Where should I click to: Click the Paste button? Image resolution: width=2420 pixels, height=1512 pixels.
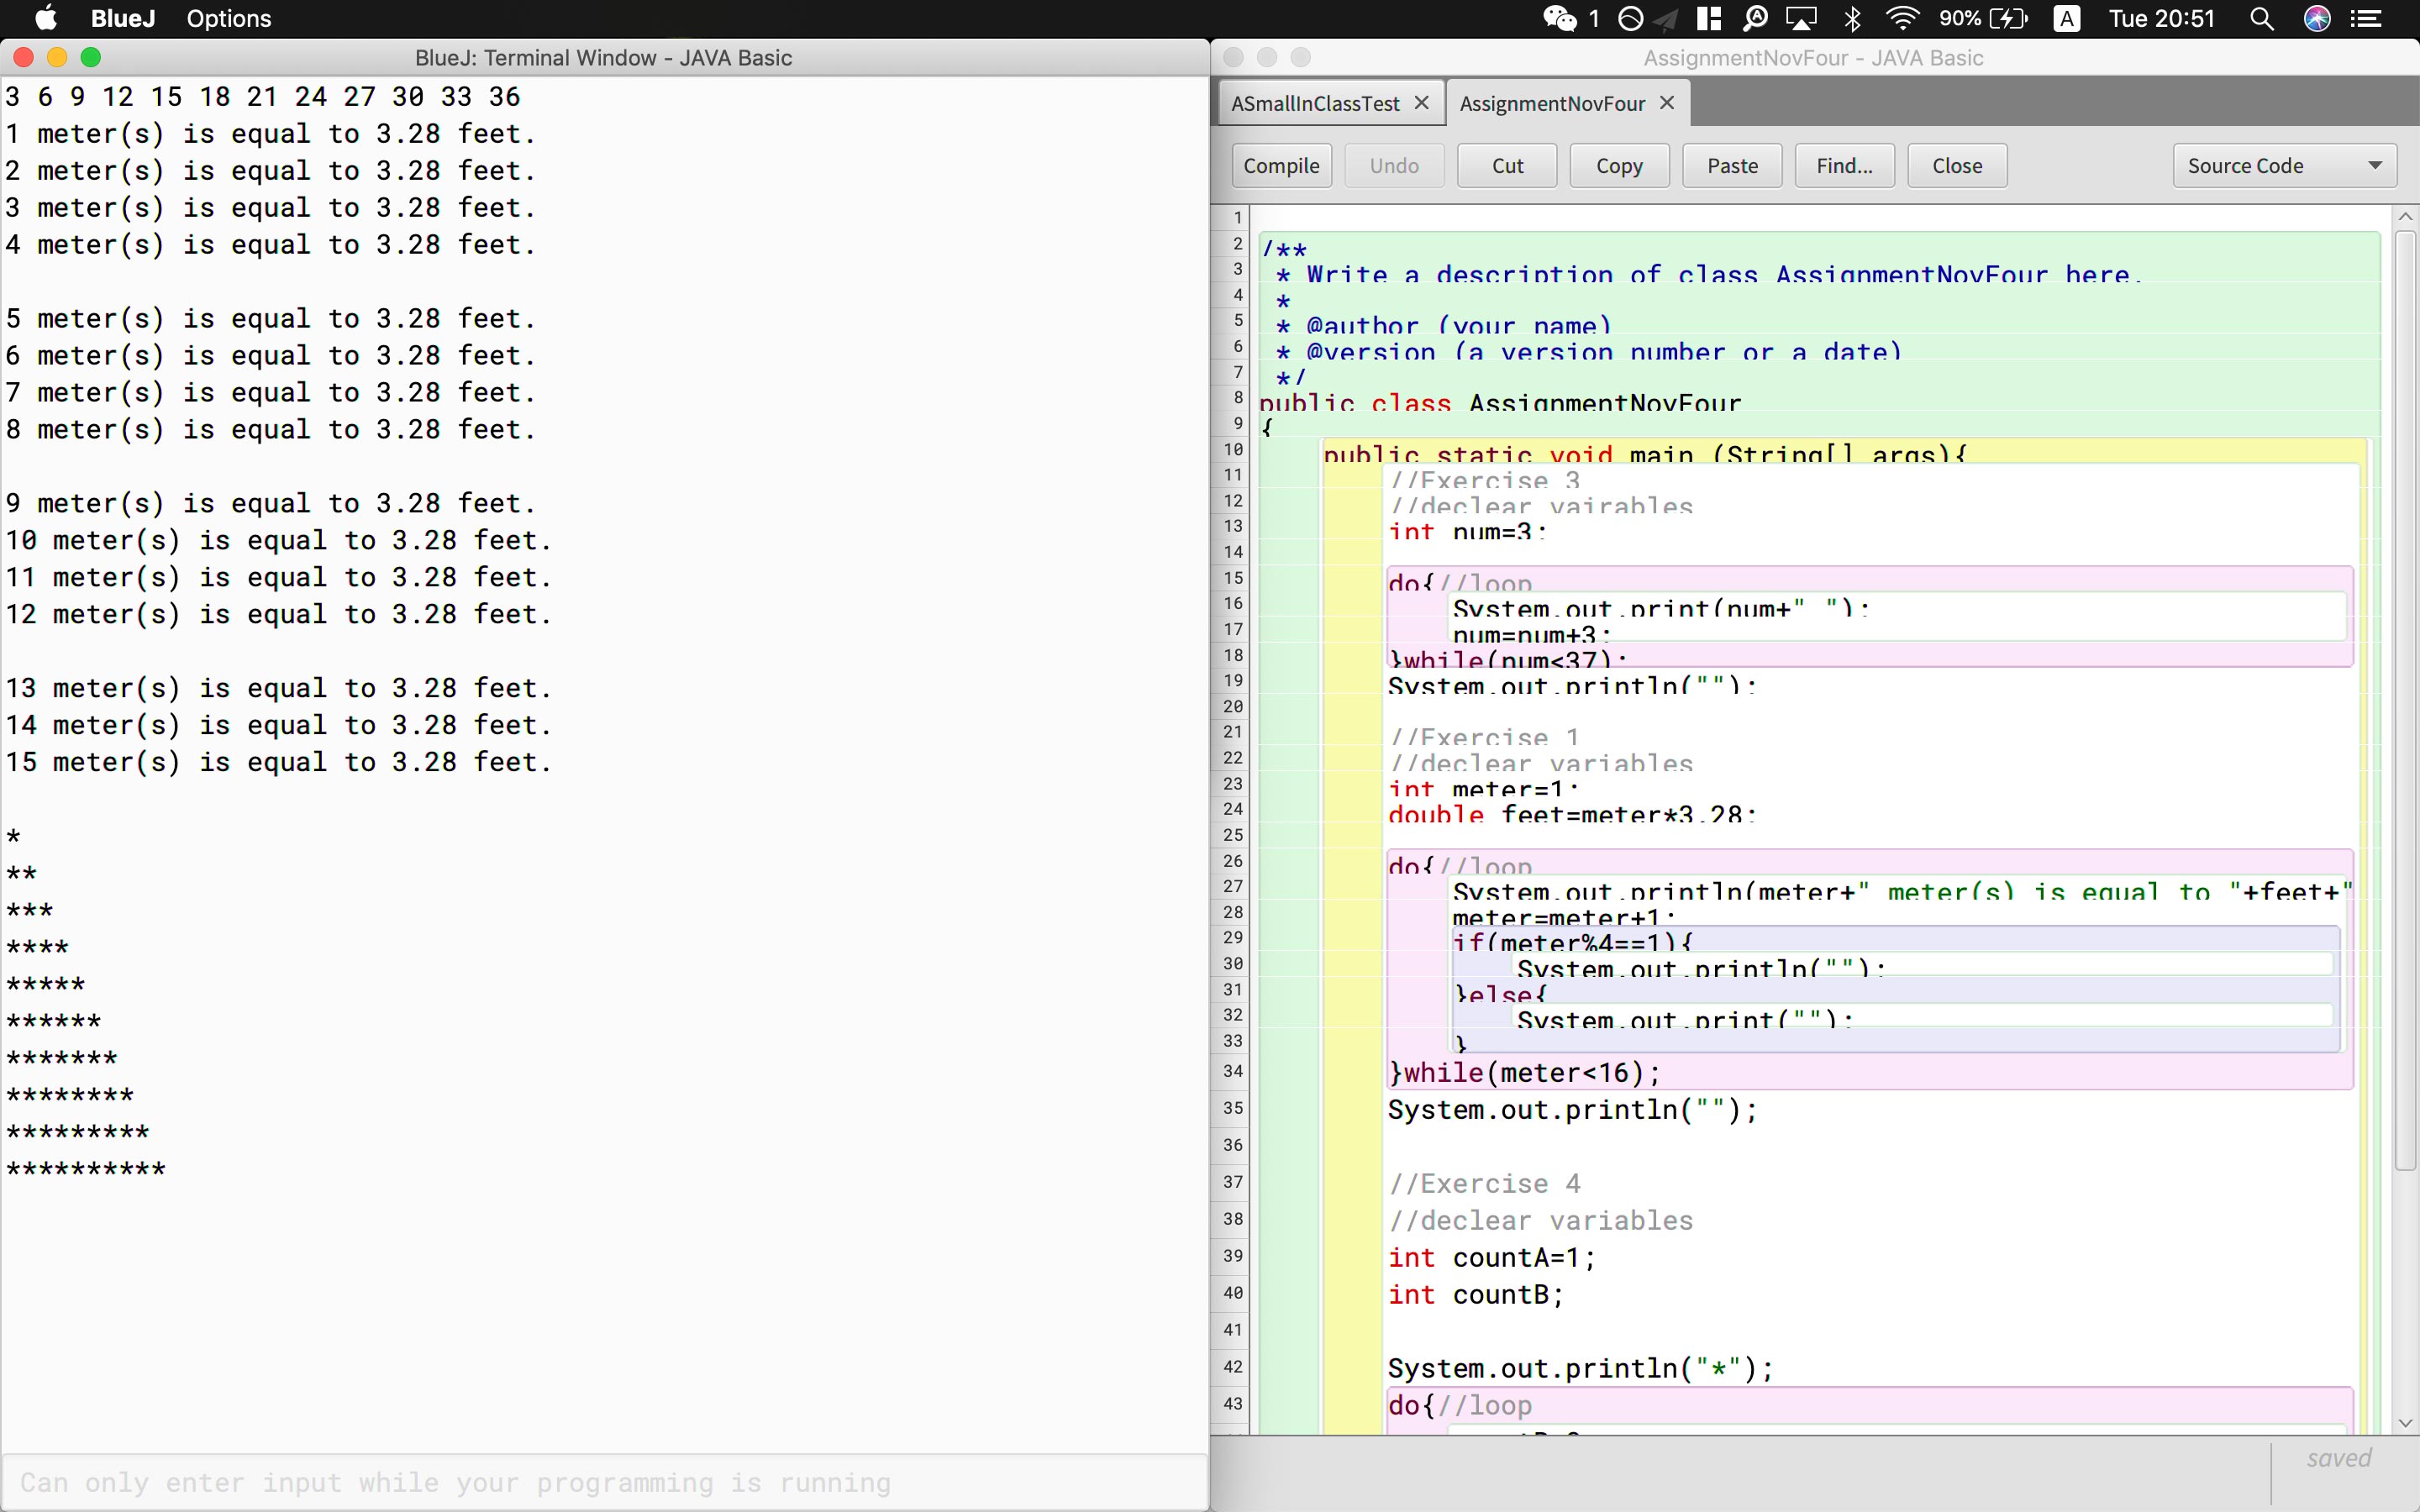1732,166
